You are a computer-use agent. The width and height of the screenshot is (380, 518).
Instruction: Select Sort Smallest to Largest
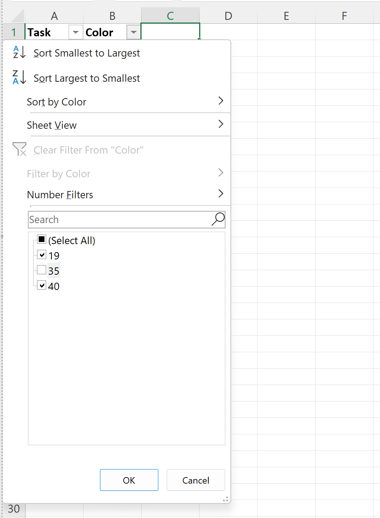[x=87, y=53]
